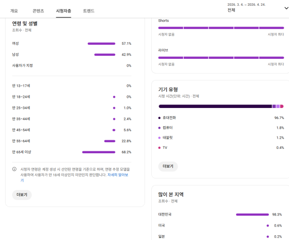
Task: Click the TV legend dot
Action: (x=159, y=147)
